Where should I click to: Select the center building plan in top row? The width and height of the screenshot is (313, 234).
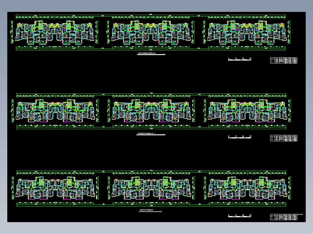pos(151,32)
